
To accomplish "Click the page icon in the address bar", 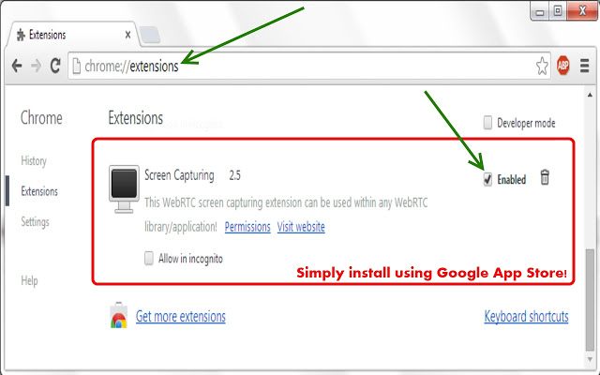I will pos(77,66).
